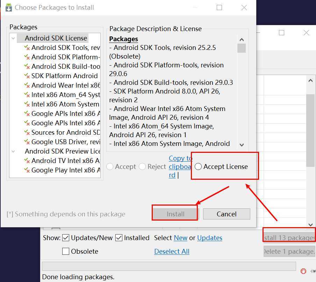Click status icon beside Android SDK Tools package
The width and height of the screenshot is (316, 282).
[27, 48]
